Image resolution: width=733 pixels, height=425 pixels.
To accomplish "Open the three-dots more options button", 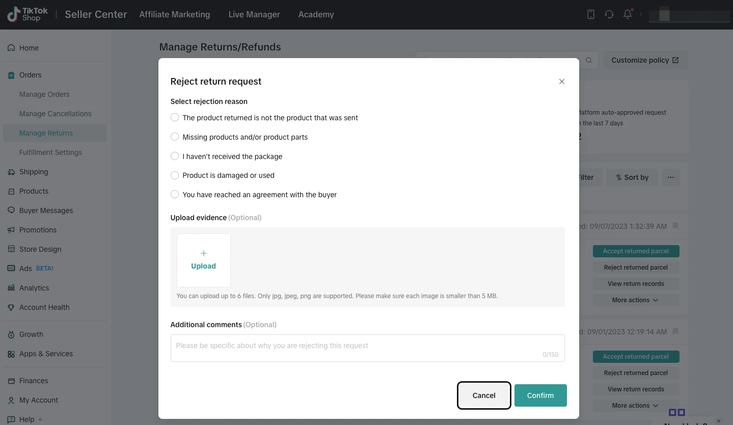I will pyautogui.click(x=670, y=177).
